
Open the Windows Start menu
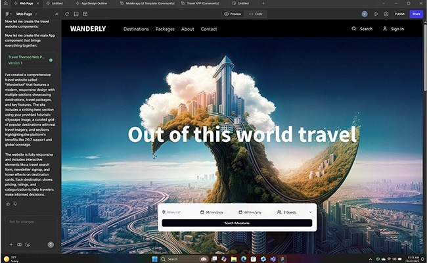tap(154, 259)
